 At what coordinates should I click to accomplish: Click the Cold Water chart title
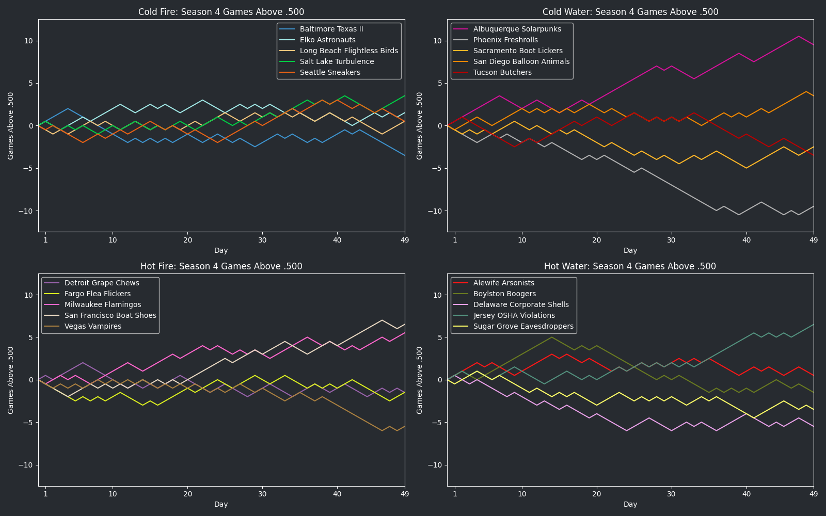tap(630, 12)
